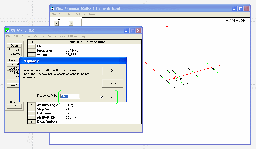
Task: Click left Zoom up arrow in View Antenna
Action: [x=56, y=24]
